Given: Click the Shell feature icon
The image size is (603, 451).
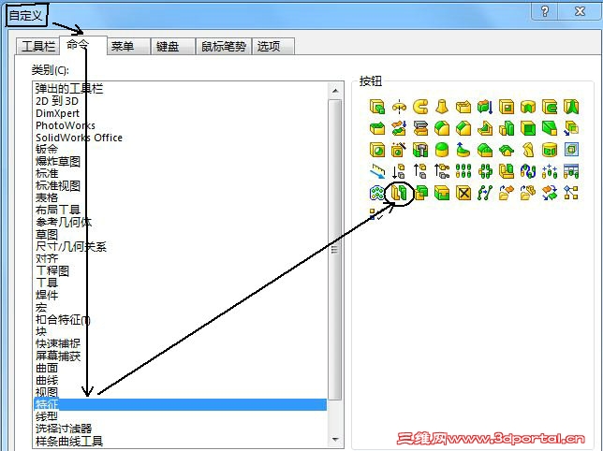Looking at the screenshot, I should [x=528, y=128].
